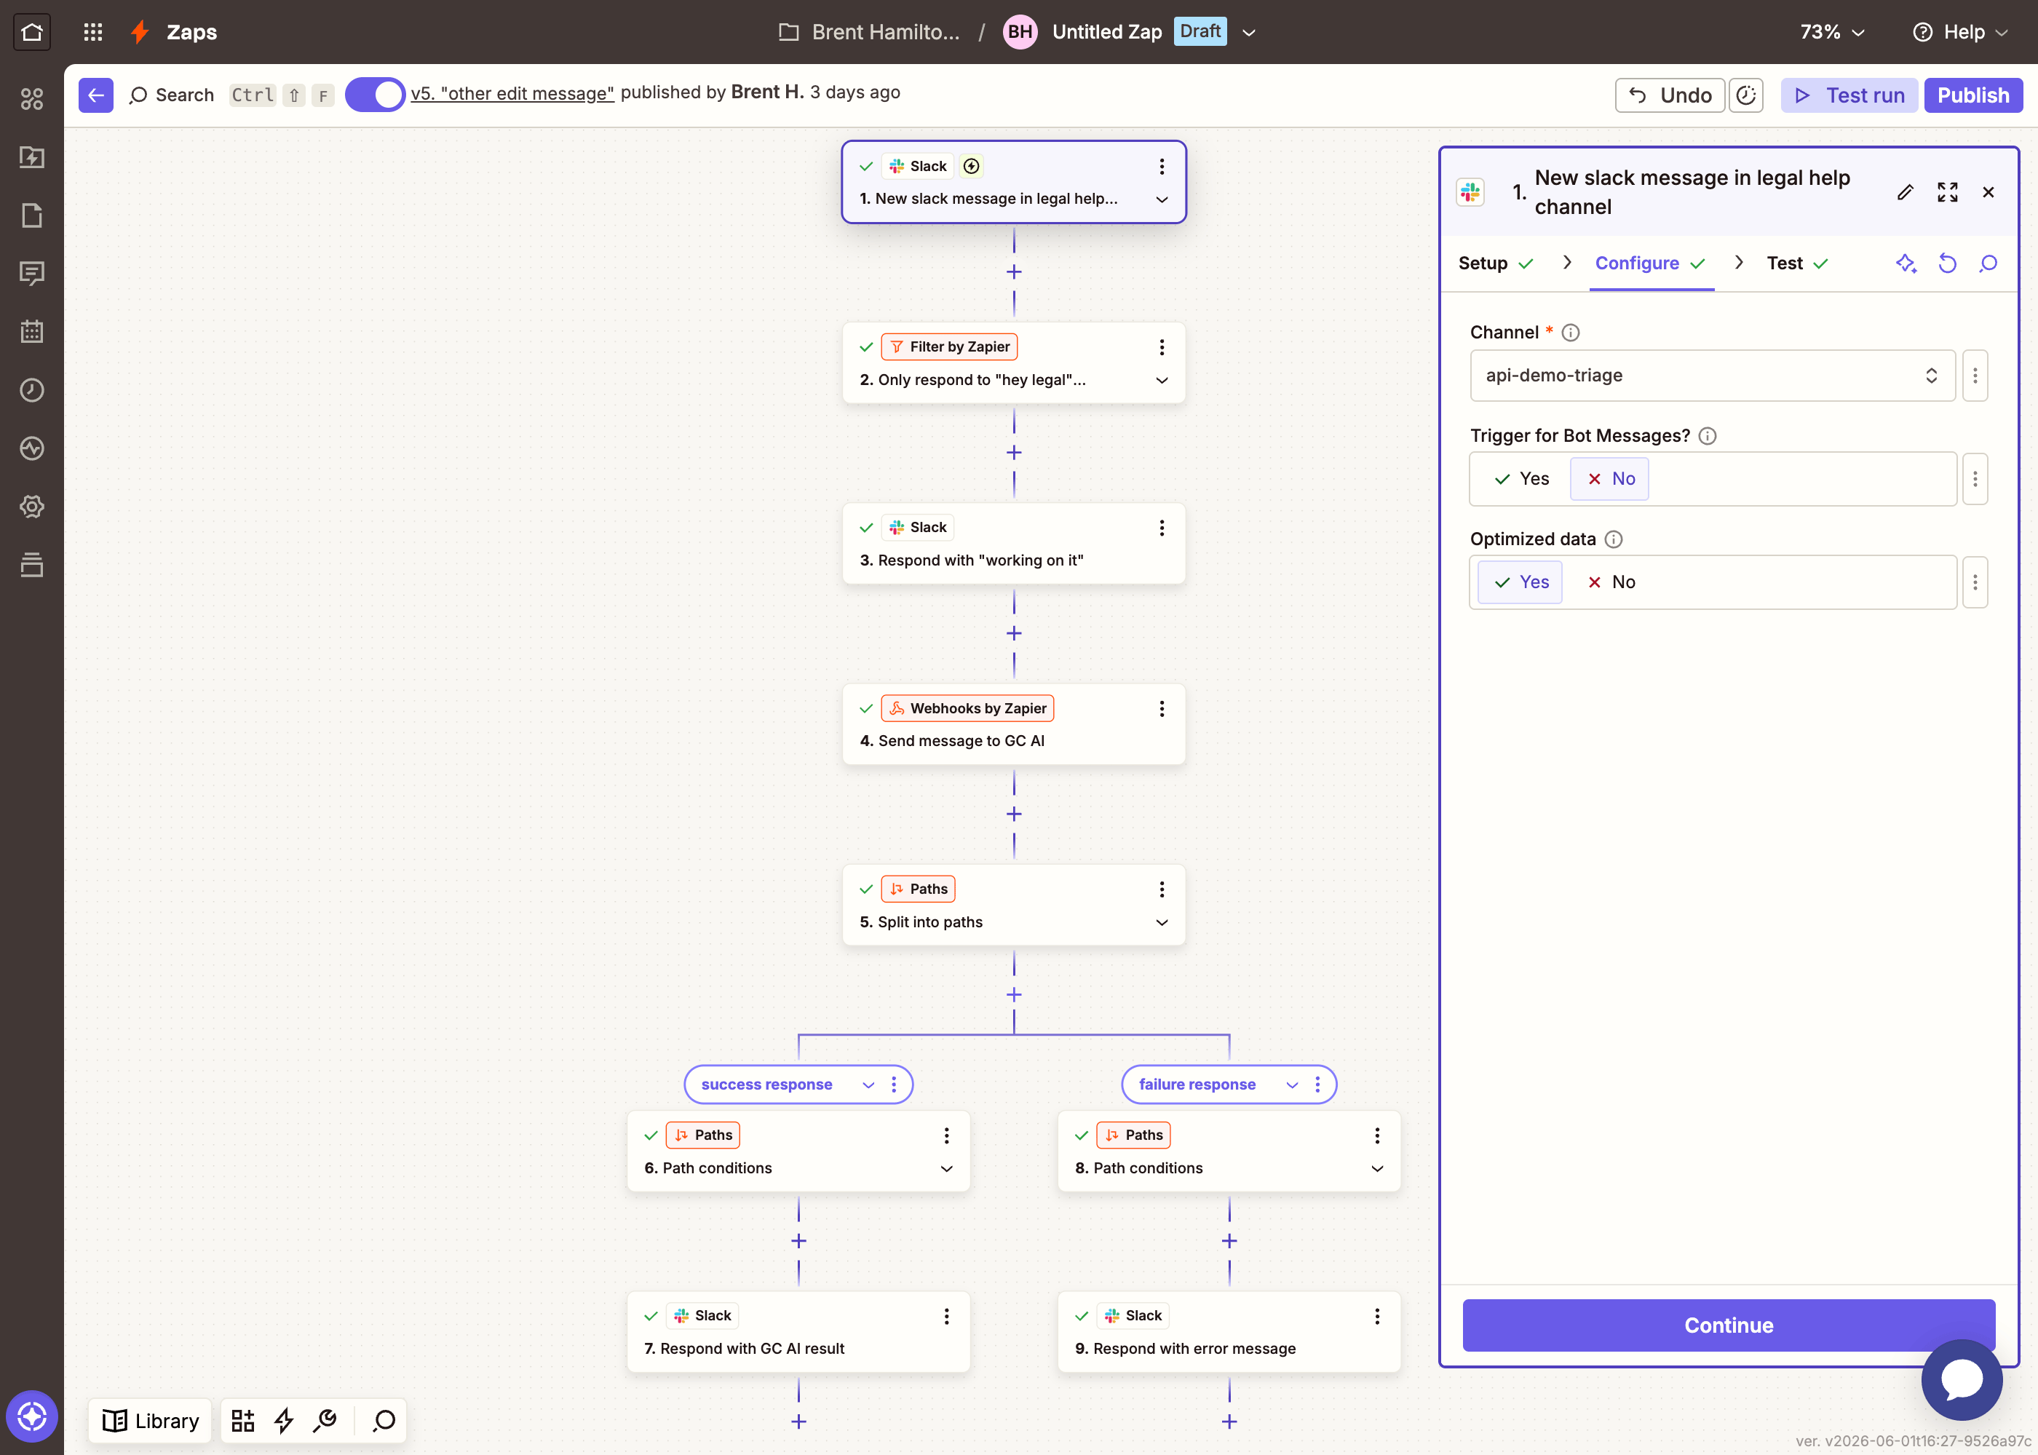Expand the step panel to full screen
The width and height of the screenshot is (2038, 1455).
pyautogui.click(x=1948, y=191)
